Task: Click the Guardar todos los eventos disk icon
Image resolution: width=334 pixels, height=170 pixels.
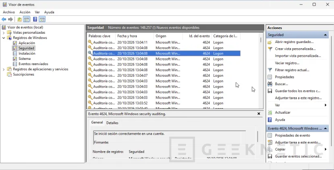Action: [270, 91]
